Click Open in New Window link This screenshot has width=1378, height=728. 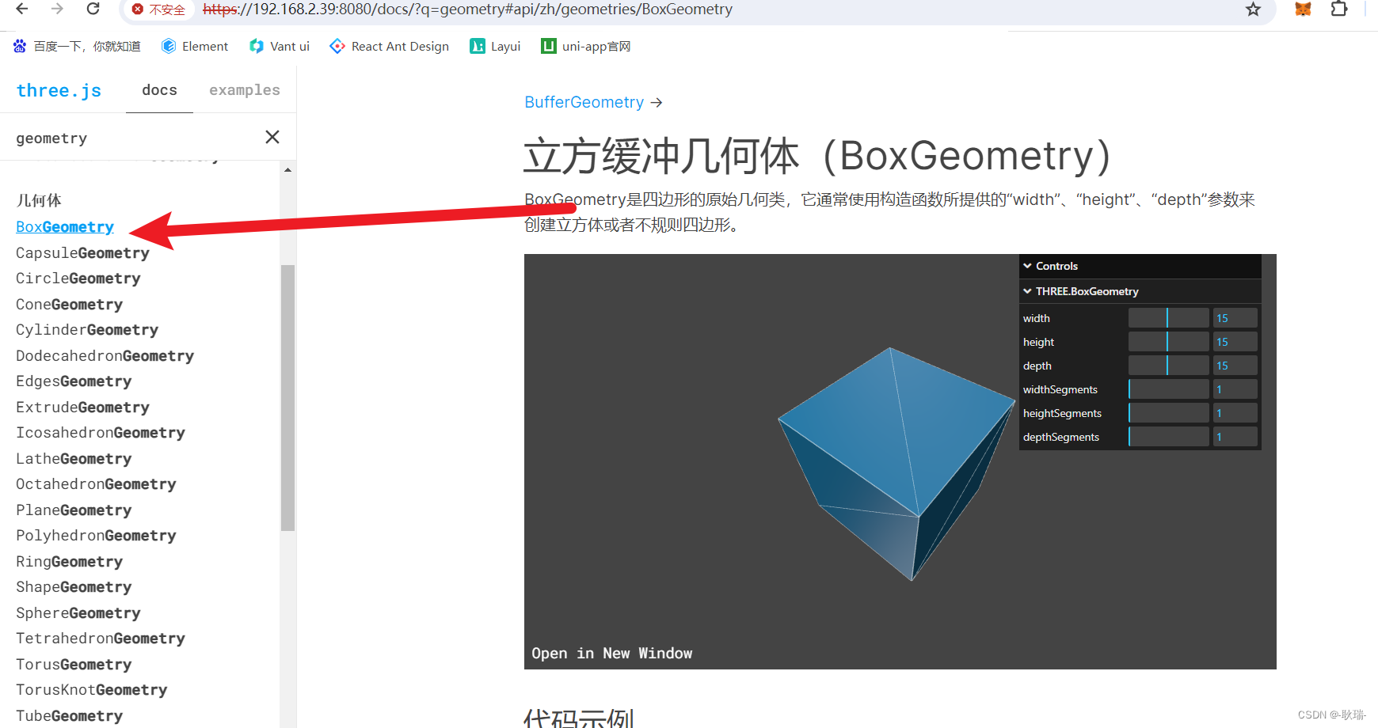pos(612,654)
